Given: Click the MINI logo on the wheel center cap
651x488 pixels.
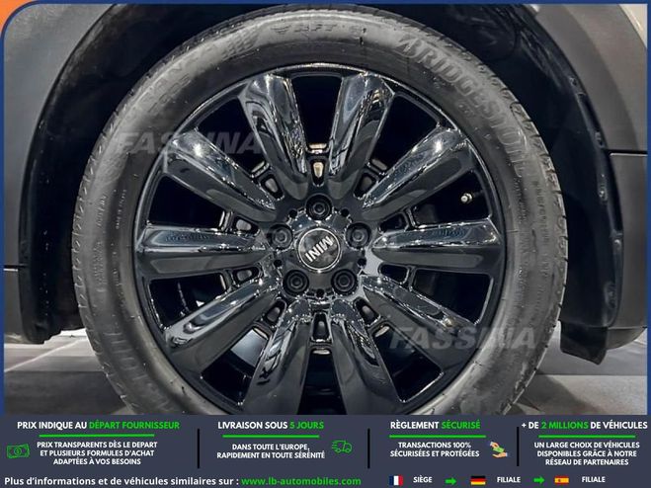Looking at the screenshot, I should click(319, 249).
